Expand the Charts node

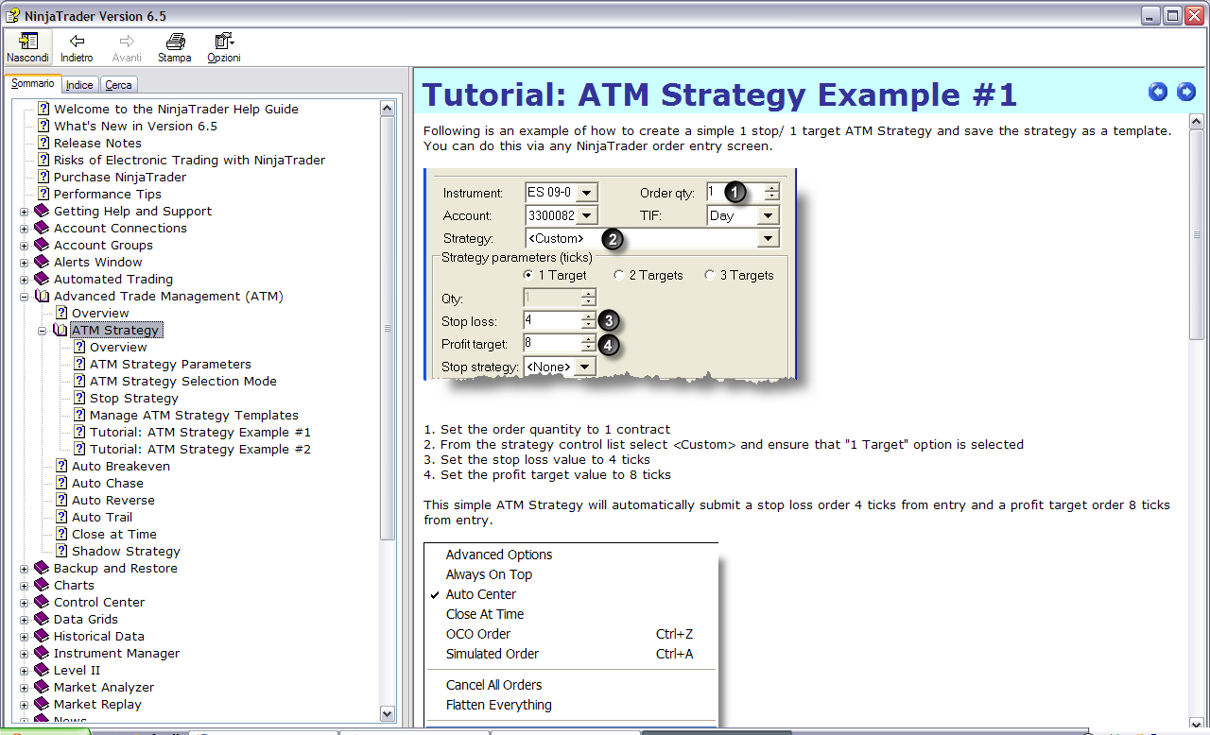click(x=25, y=586)
